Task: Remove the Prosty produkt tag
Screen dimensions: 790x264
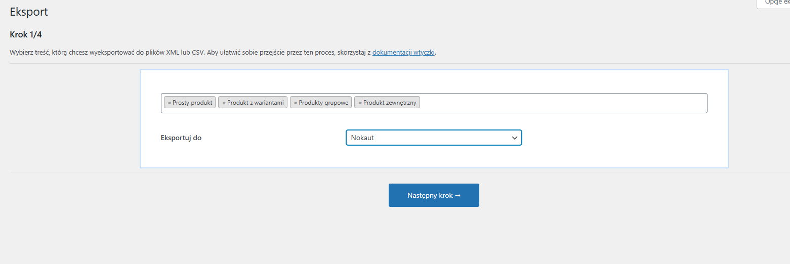Action: pyautogui.click(x=169, y=103)
